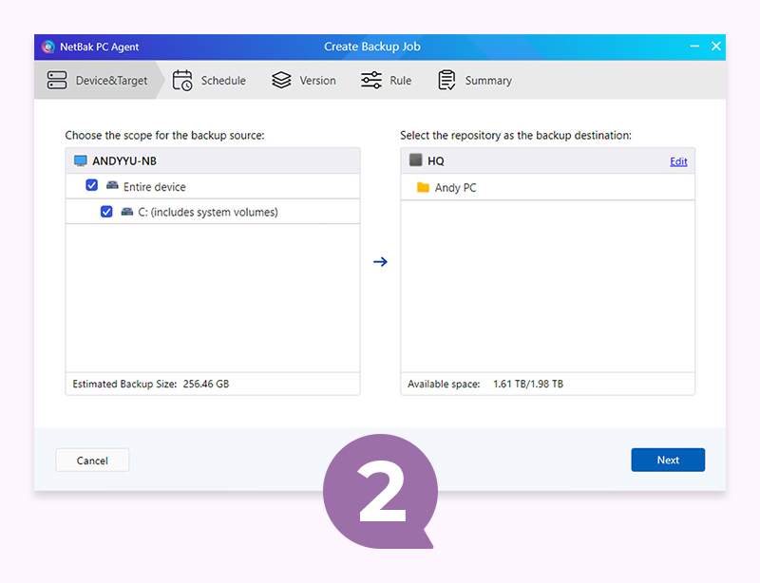760x583 pixels.
Task: Click the Schedule calendar clock icon
Action: point(182,80)
